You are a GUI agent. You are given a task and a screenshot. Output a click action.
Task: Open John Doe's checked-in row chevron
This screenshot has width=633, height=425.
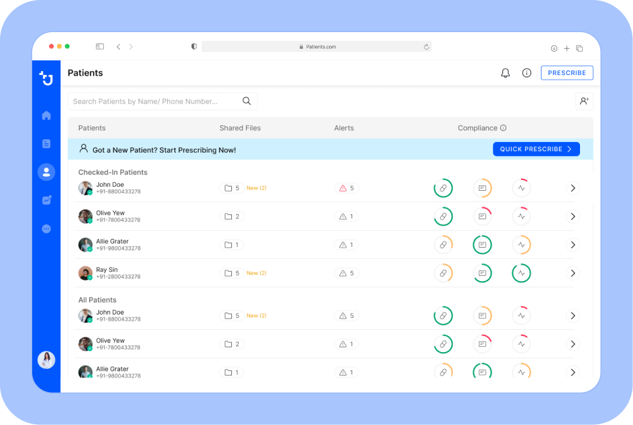[573, 188]
